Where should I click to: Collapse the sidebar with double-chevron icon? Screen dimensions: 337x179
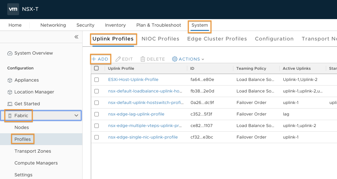pos(76,37)
